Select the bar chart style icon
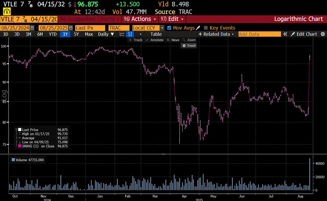 (x=130, y=34)
